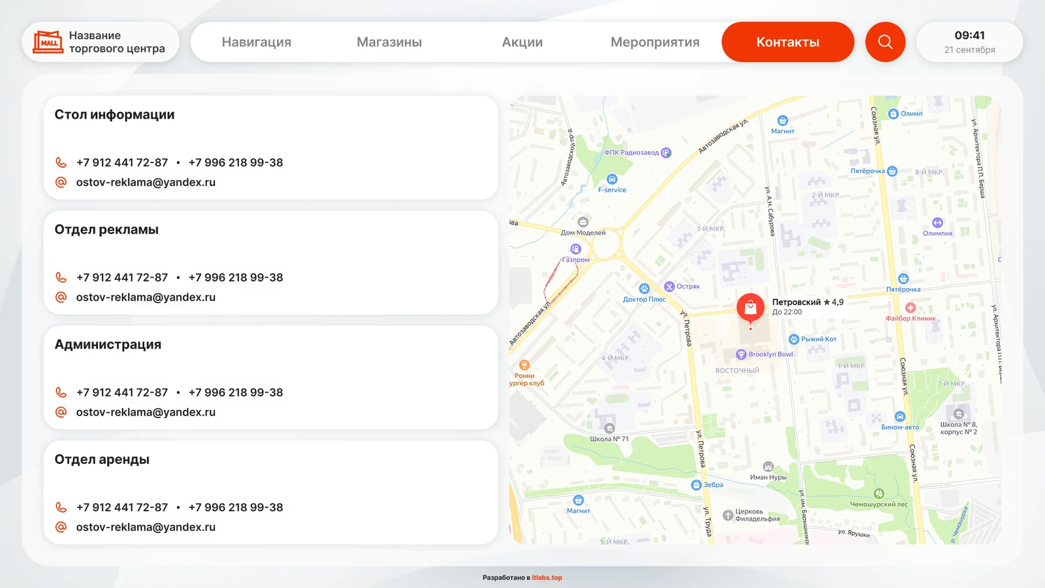
Task: Click the Школа № 71 marker
Action: [x=609, y=429]
